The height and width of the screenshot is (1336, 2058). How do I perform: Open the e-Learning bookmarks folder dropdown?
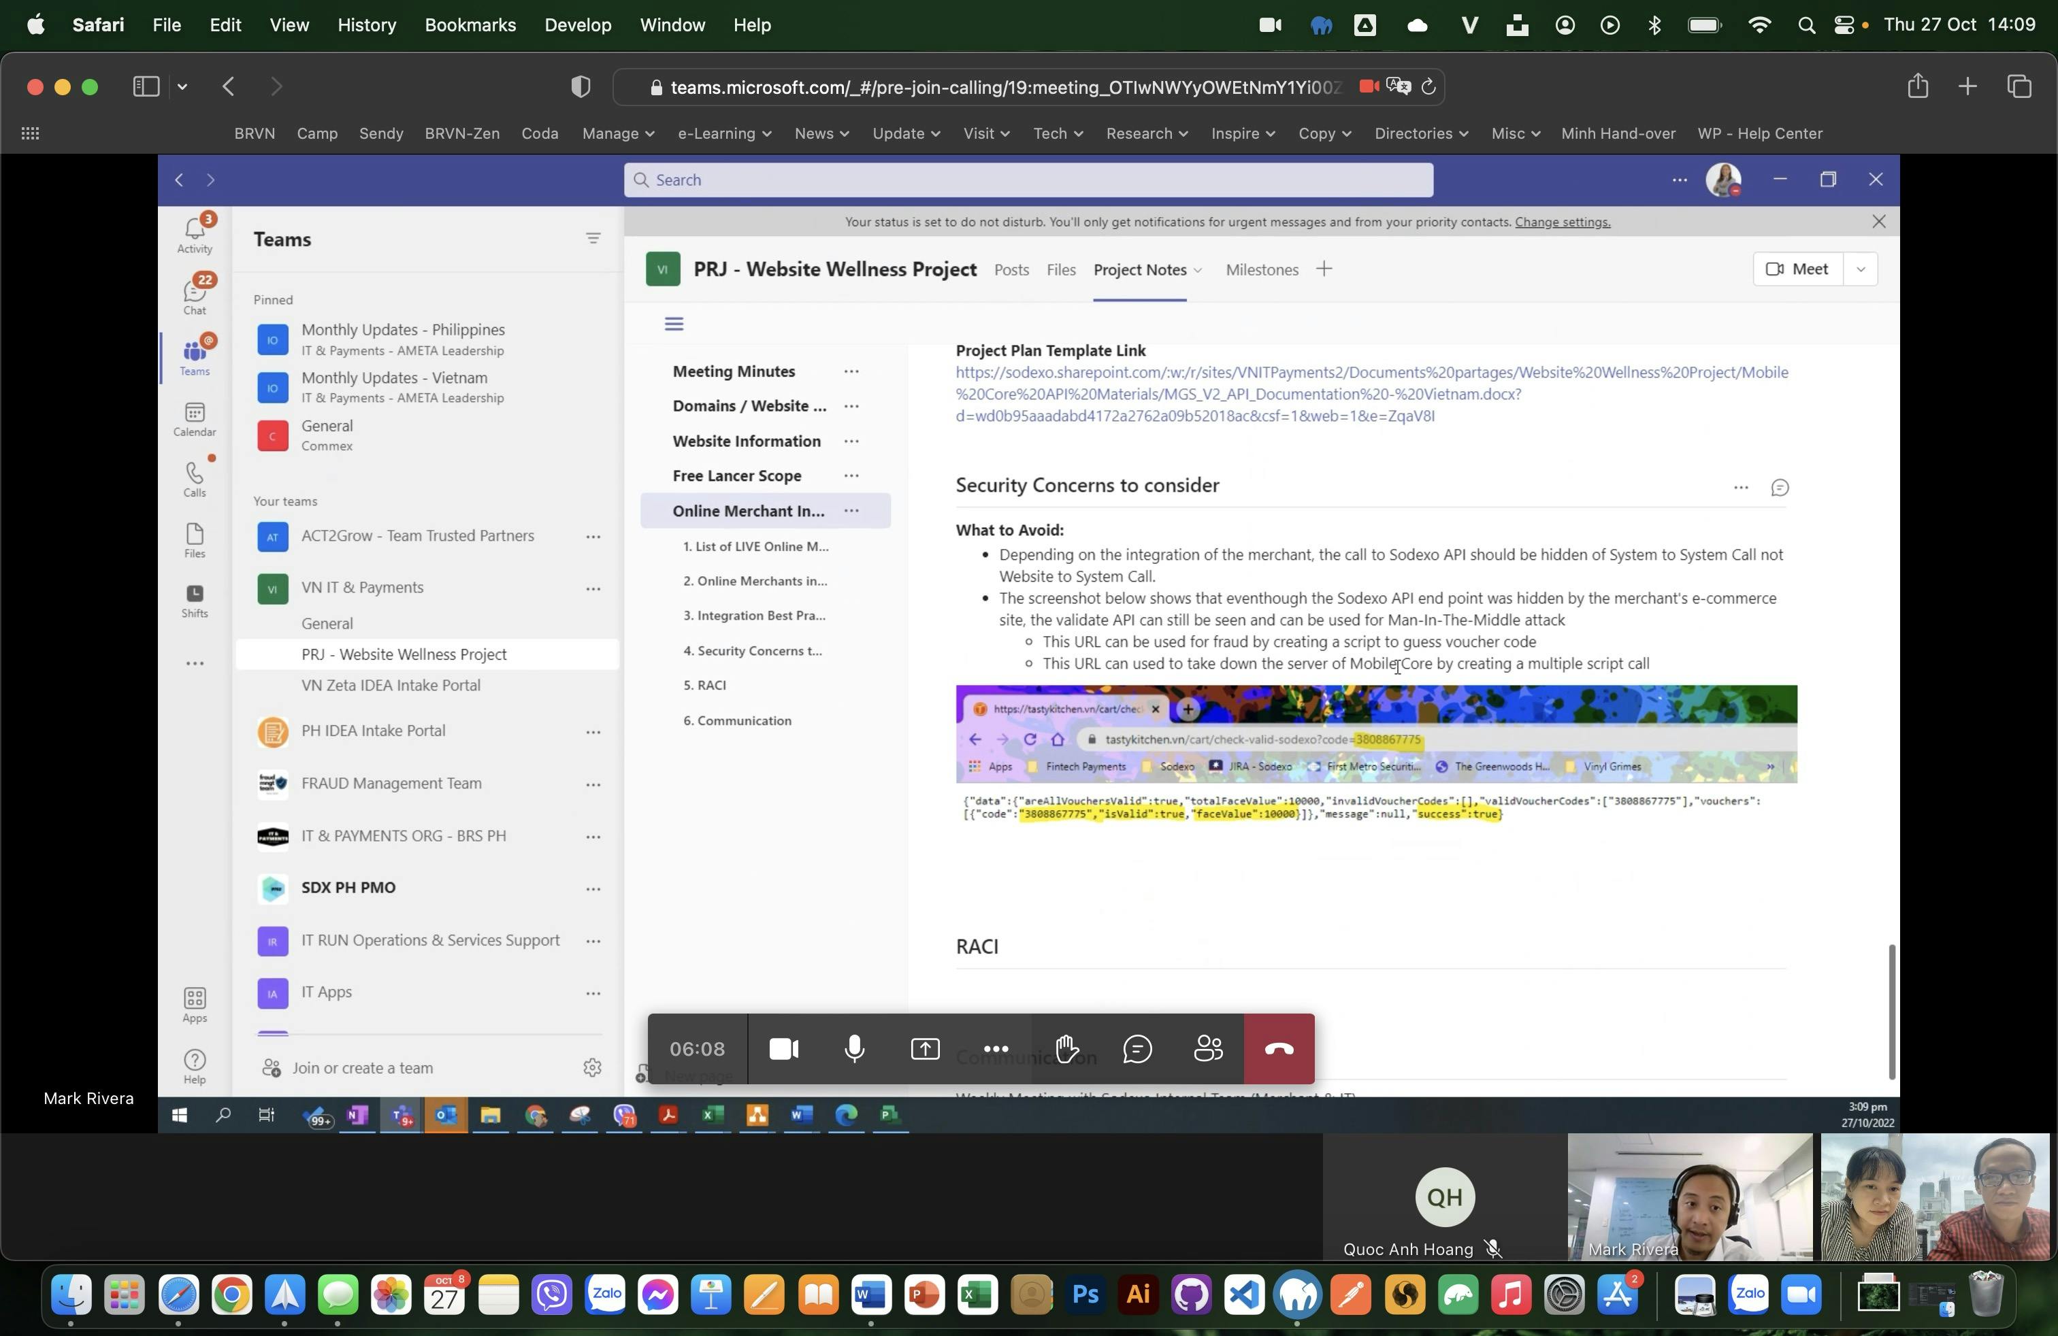point(723,133)
